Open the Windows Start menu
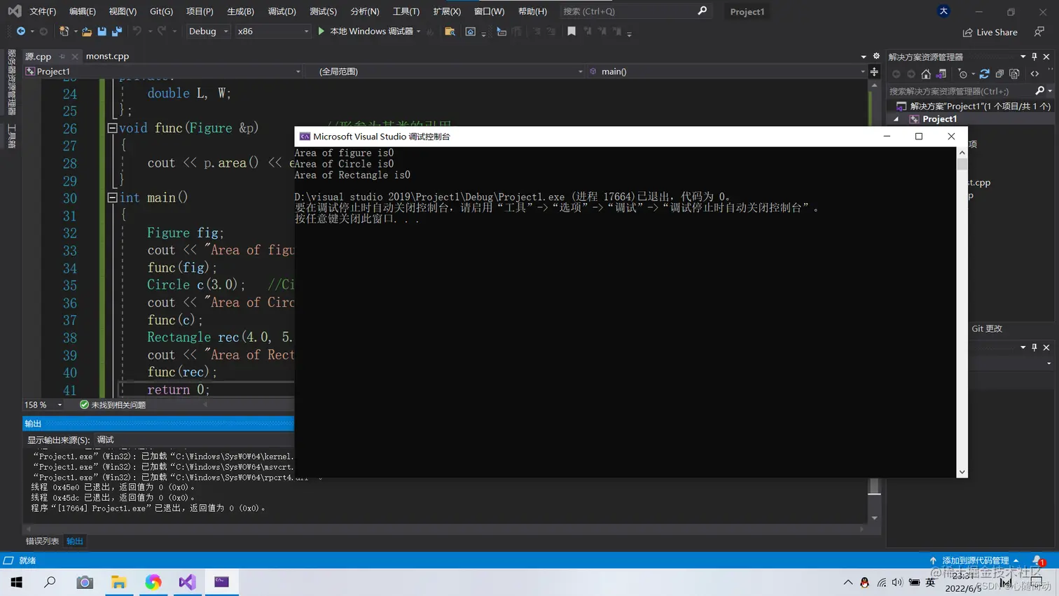The image size is (1059, 596). point(17,582)
